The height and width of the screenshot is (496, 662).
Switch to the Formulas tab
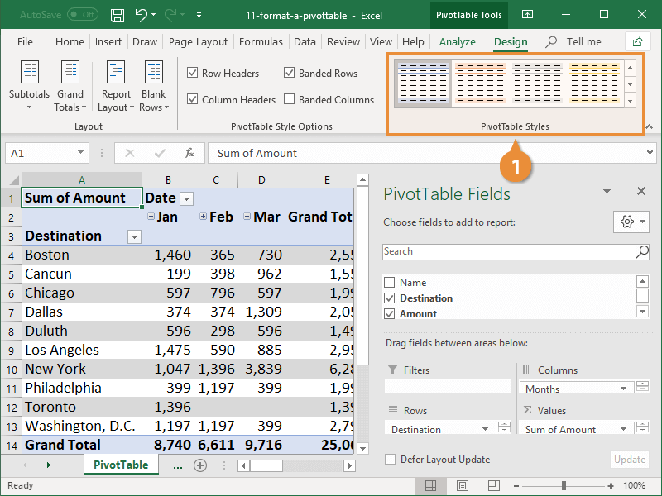(261, 42)
